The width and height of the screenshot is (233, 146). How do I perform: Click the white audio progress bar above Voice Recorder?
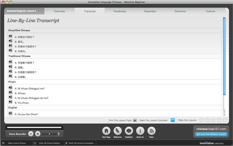(34, 127)
